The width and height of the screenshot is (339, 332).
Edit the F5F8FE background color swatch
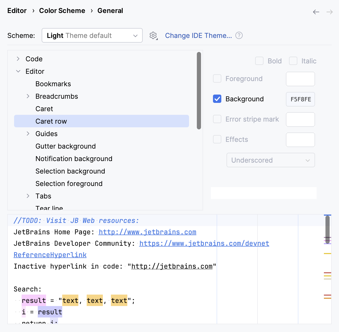click(300, 99)
